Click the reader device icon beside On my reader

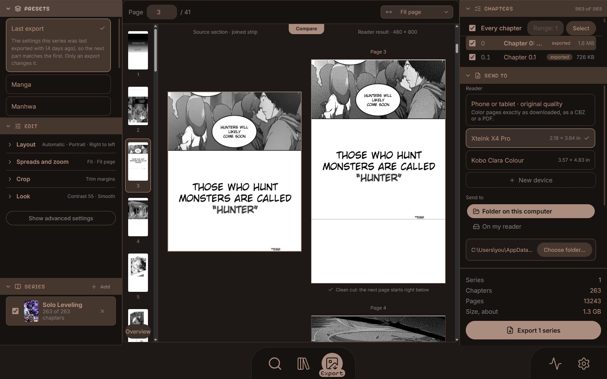(x=476, y=227)
